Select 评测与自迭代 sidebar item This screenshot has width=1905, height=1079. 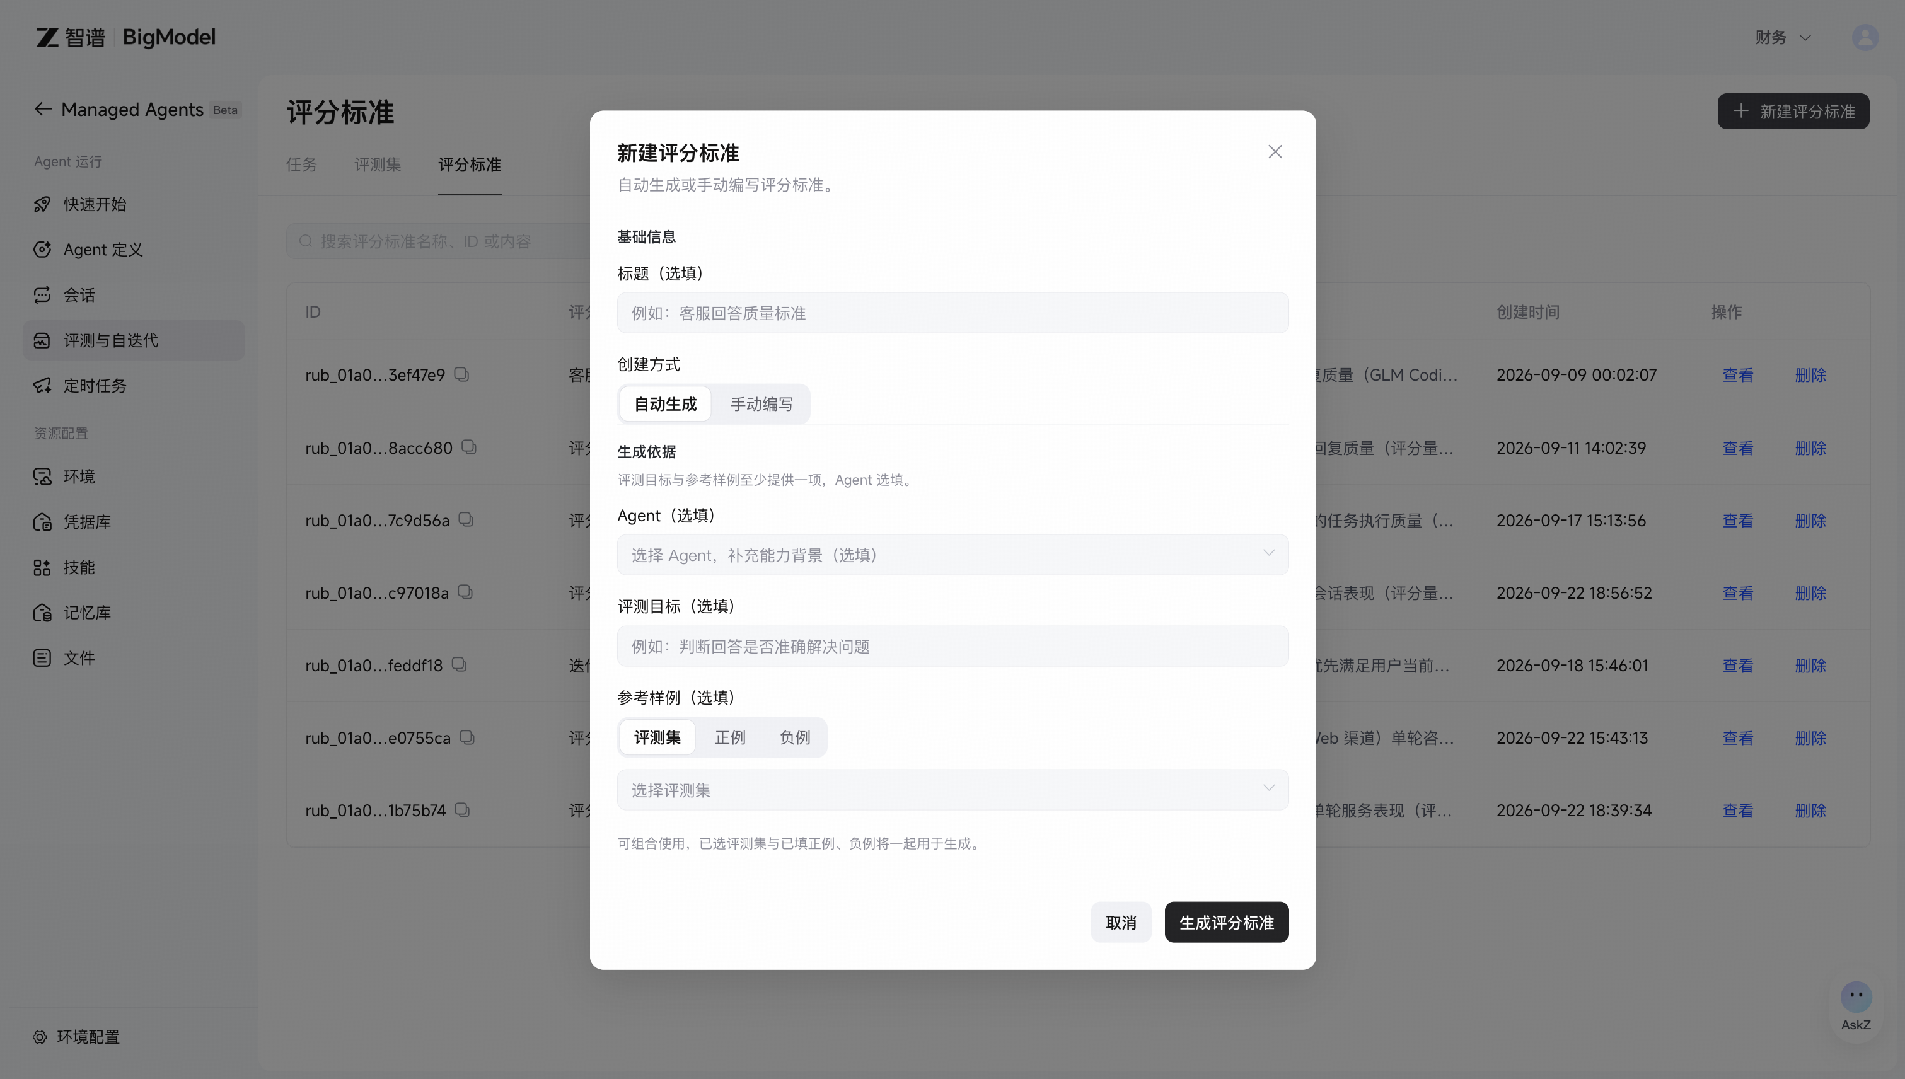pos(134,340)
